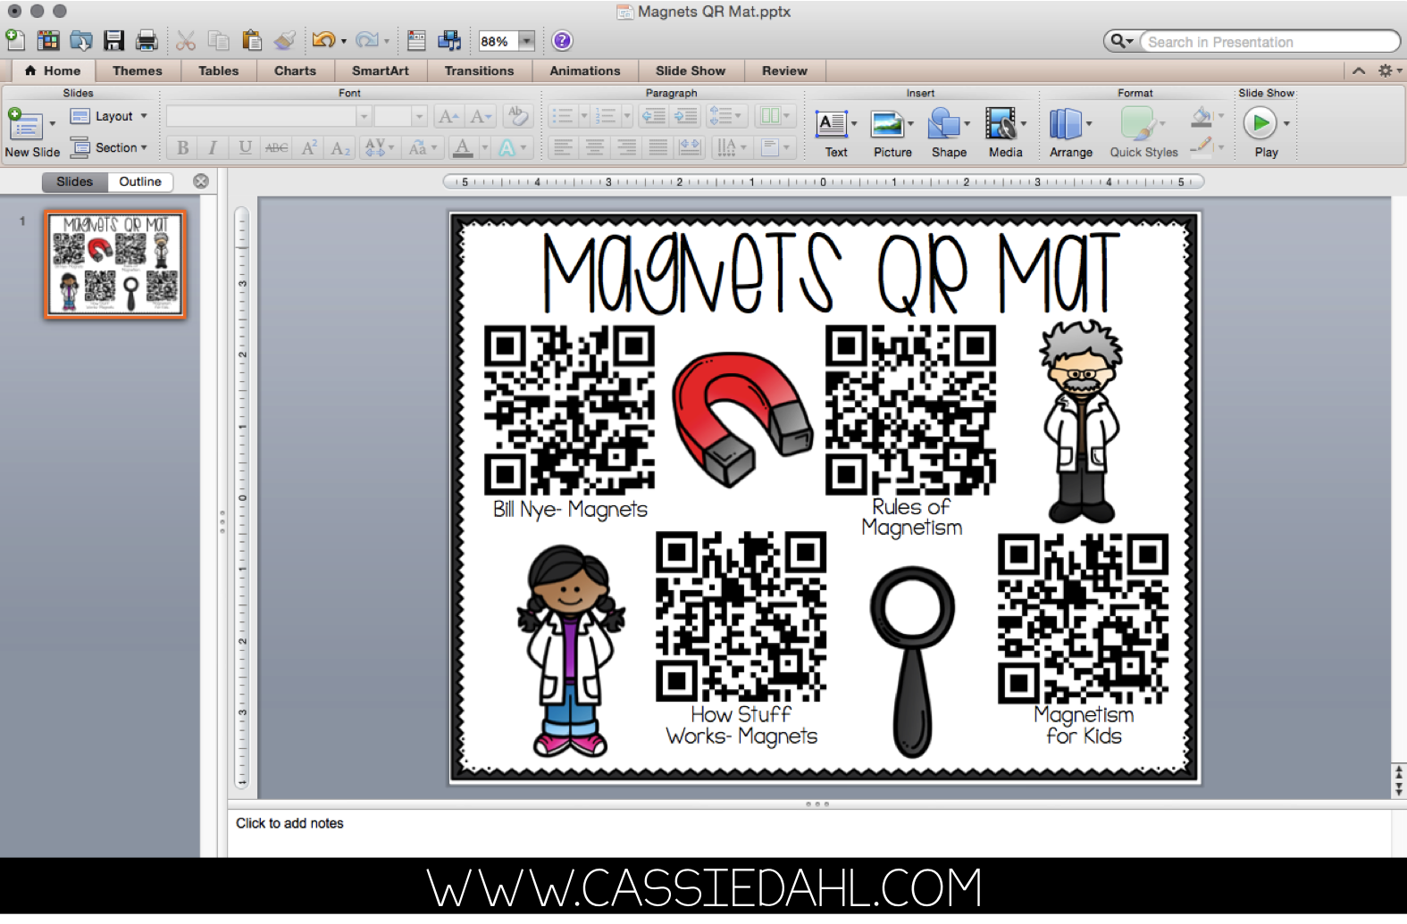This screenshot has width=1407, height=924.
Task: Open the Charts tab
Action: tap(296, 71)
